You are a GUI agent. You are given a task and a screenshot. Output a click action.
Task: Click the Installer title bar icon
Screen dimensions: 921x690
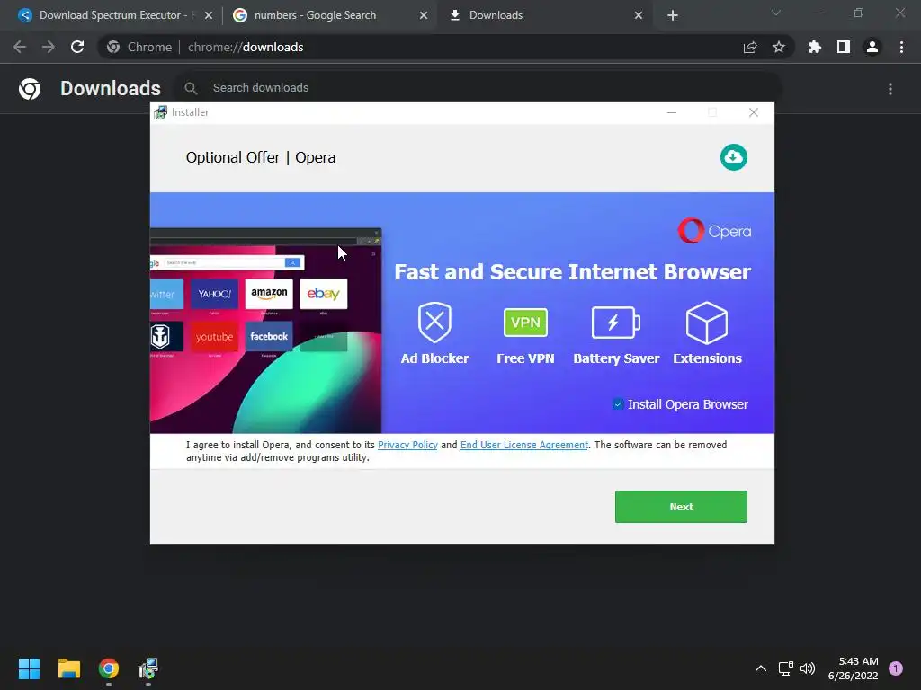(x=160, y=112)
